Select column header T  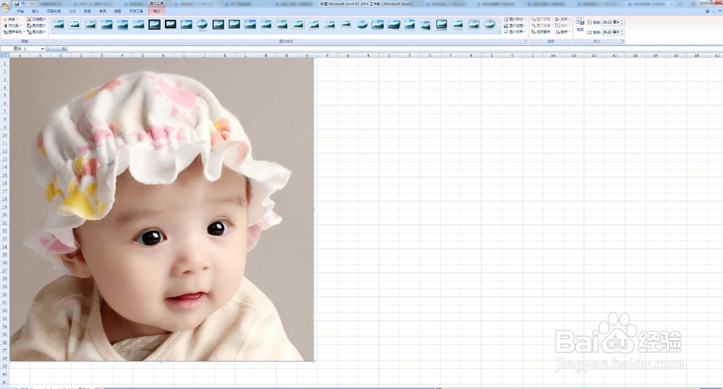(x=409, y=56)
